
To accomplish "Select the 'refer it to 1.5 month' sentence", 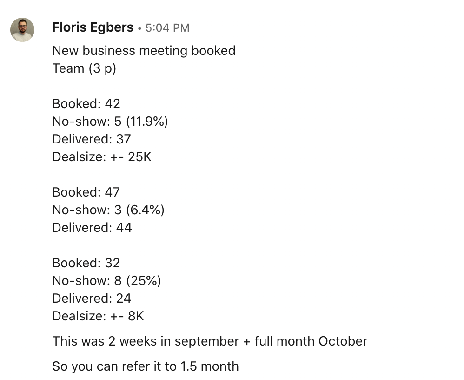I will point(180,366).
